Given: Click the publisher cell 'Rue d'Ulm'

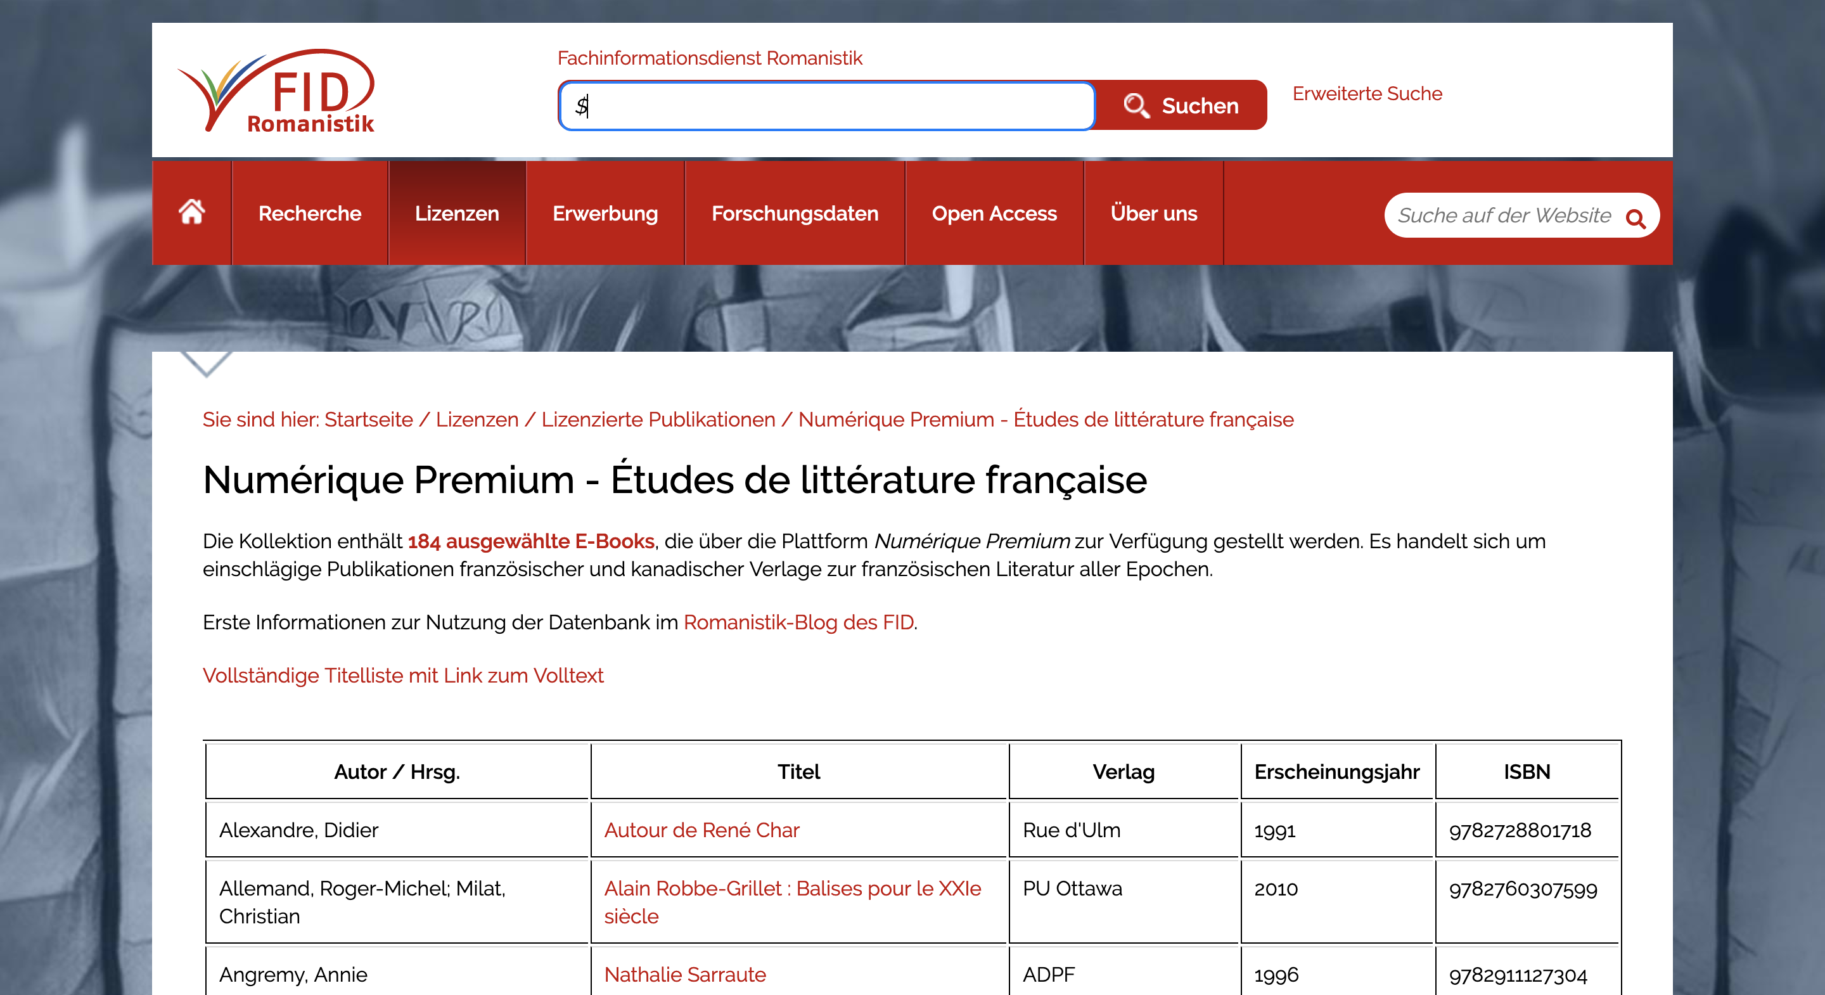Looking at the screenshot, I should (x=1124, y=830).
